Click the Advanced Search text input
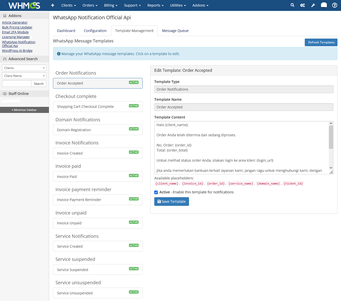This screenshot has width=341, height=301. point(17,83)
